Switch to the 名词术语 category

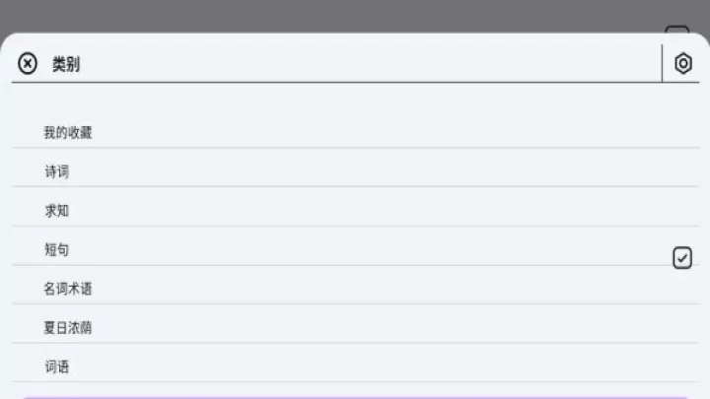coord(68,289)
